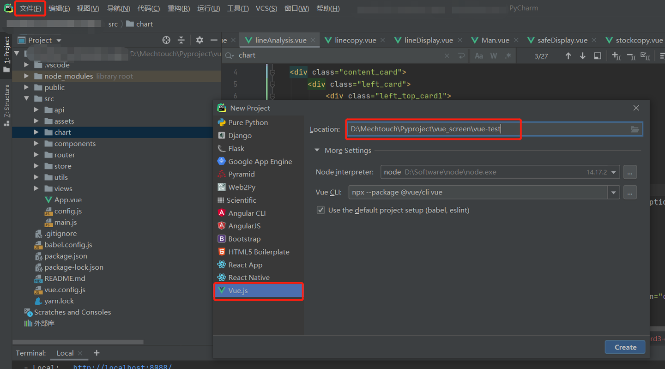Open Node interpreter browse ellipsis button
Image resolution: width=665 pixels, height=369 pixels.
[x=630, y=172]
